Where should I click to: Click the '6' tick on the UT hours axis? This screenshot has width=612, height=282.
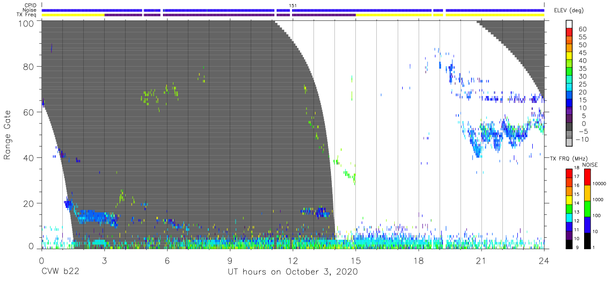[167, 260]
